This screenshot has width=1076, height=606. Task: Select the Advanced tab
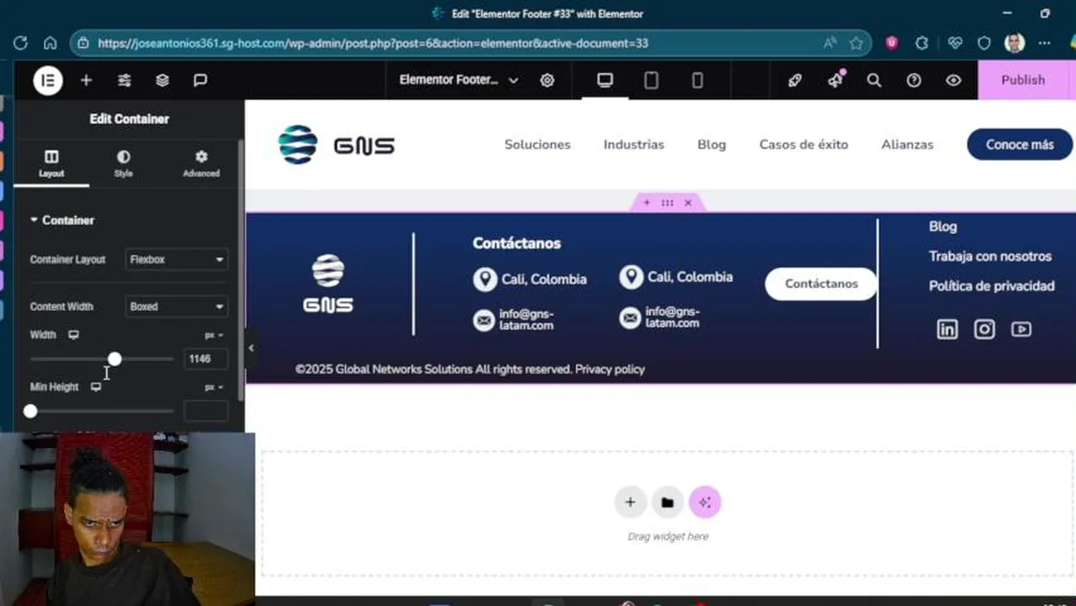point(201,163)
